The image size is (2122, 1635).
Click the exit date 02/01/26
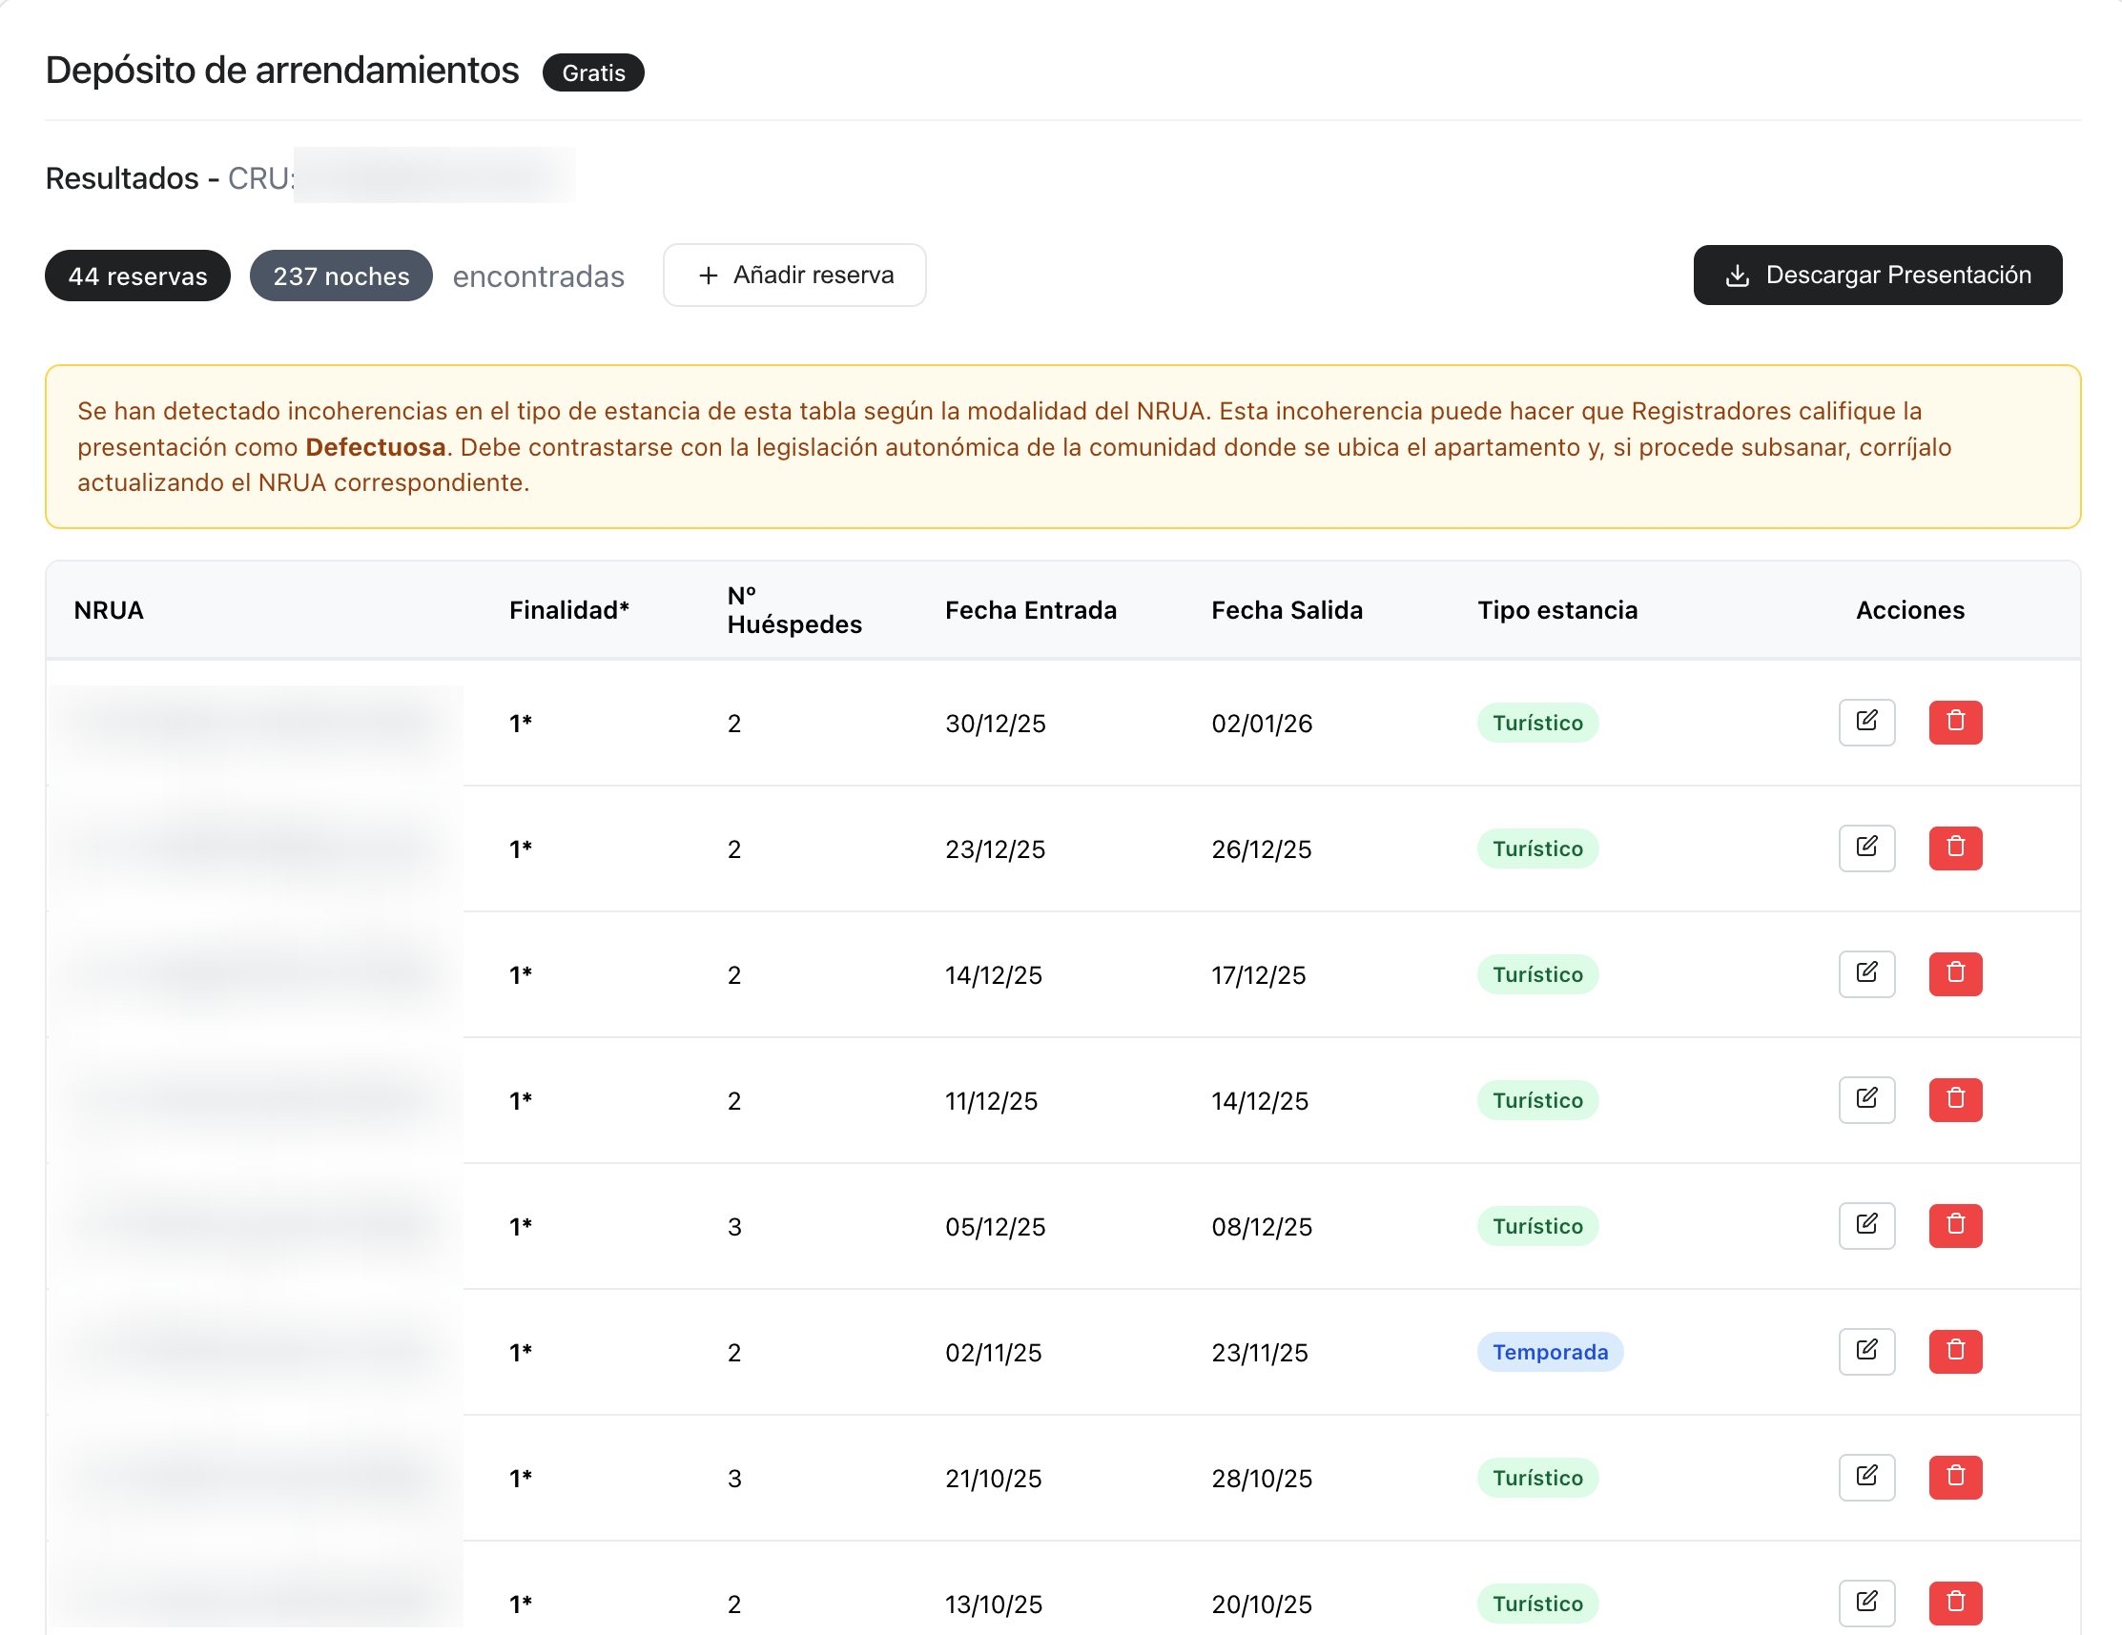click(1261, 724)
